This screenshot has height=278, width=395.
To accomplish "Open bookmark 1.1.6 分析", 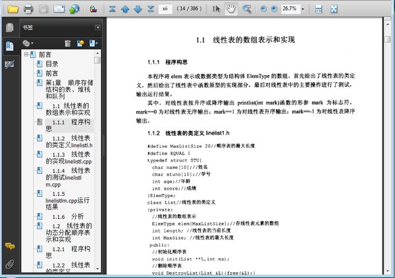I will click(x=68, y=216).
